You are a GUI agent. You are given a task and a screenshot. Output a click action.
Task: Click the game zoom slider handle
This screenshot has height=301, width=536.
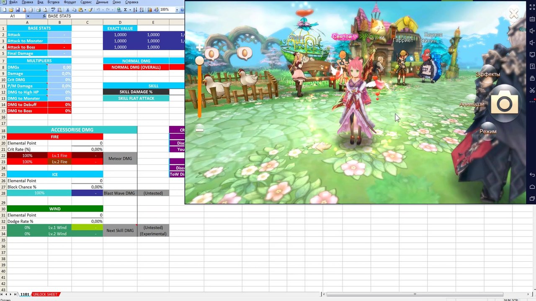[199, 61]
